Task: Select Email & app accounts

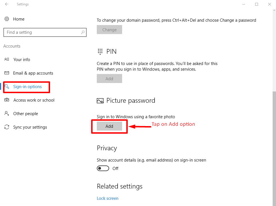Action: pyautogui.click(x=33, y=73)
